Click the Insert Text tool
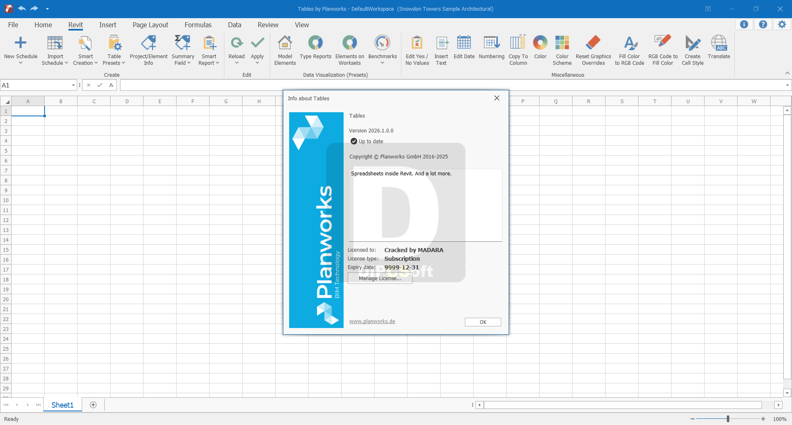 441,50
